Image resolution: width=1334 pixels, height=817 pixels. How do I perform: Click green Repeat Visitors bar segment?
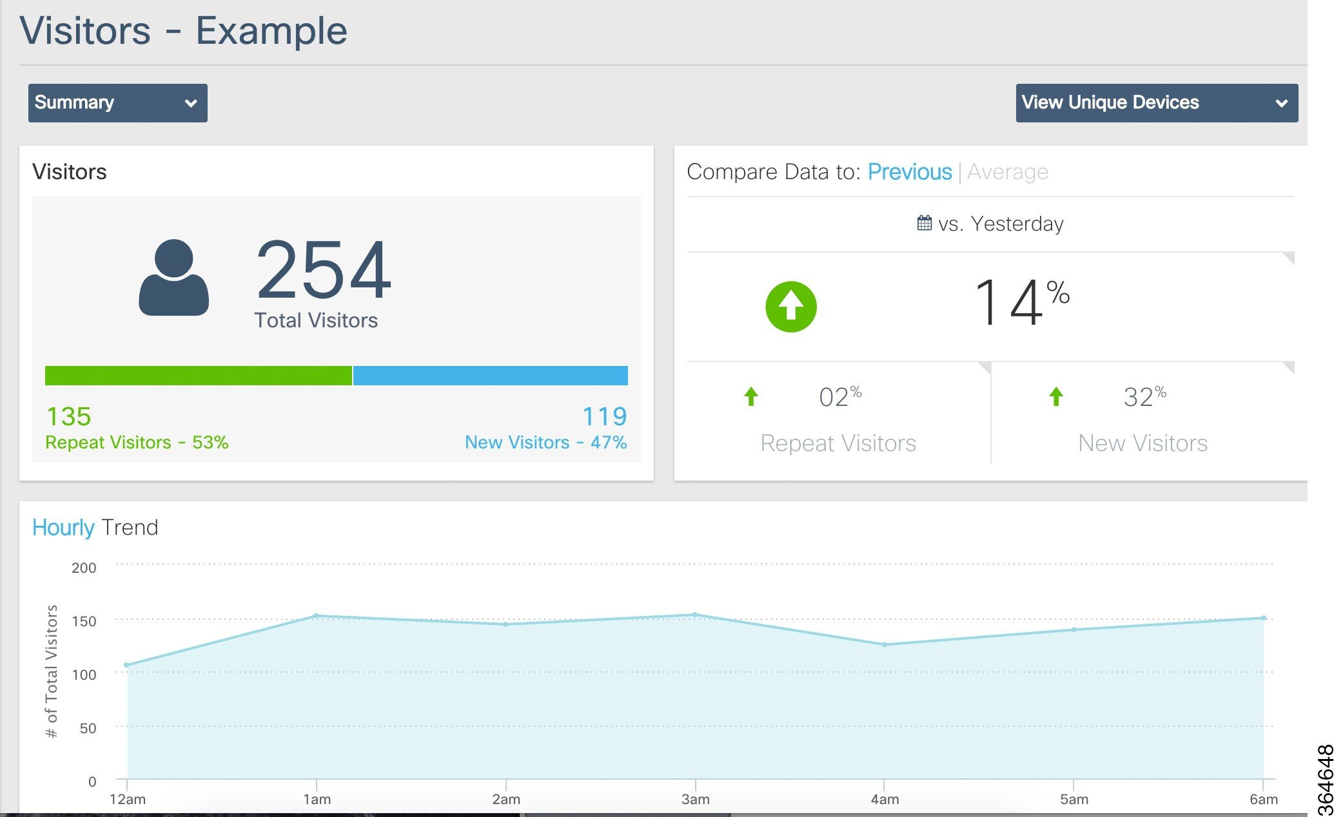click(199, 376)
